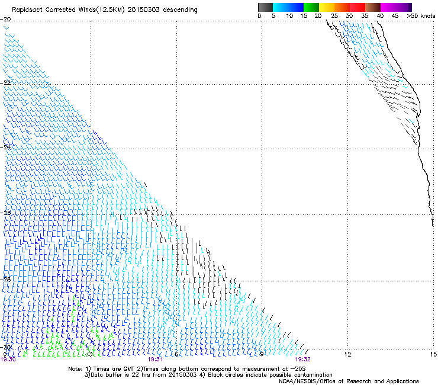
Task: Click the date text '20150303 descending'
Action: (163, 10)
